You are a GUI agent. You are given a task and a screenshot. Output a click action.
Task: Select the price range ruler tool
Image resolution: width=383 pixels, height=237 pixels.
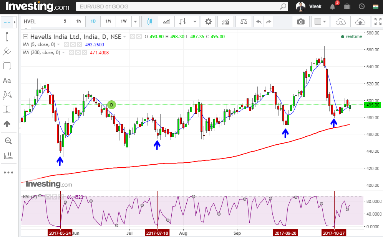[8, 155]
